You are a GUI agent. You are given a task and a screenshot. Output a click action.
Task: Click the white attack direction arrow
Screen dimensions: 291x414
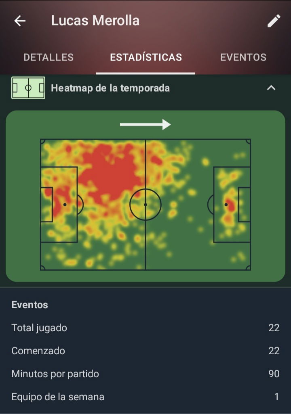[145, 125]
